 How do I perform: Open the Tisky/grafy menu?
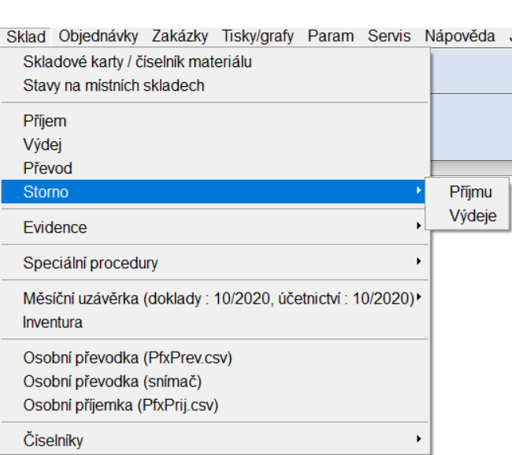(258, 36)
